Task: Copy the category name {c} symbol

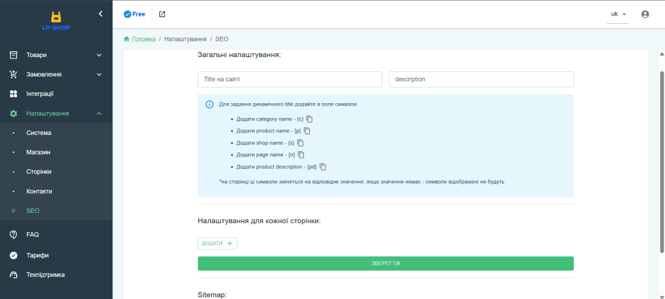Action: (310, 119)
